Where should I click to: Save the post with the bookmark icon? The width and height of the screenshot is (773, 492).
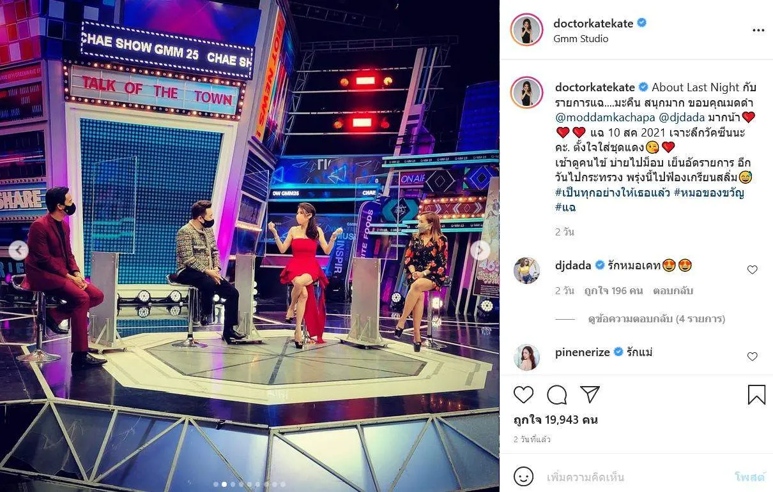pyautogui.click(x=756, y=395)
